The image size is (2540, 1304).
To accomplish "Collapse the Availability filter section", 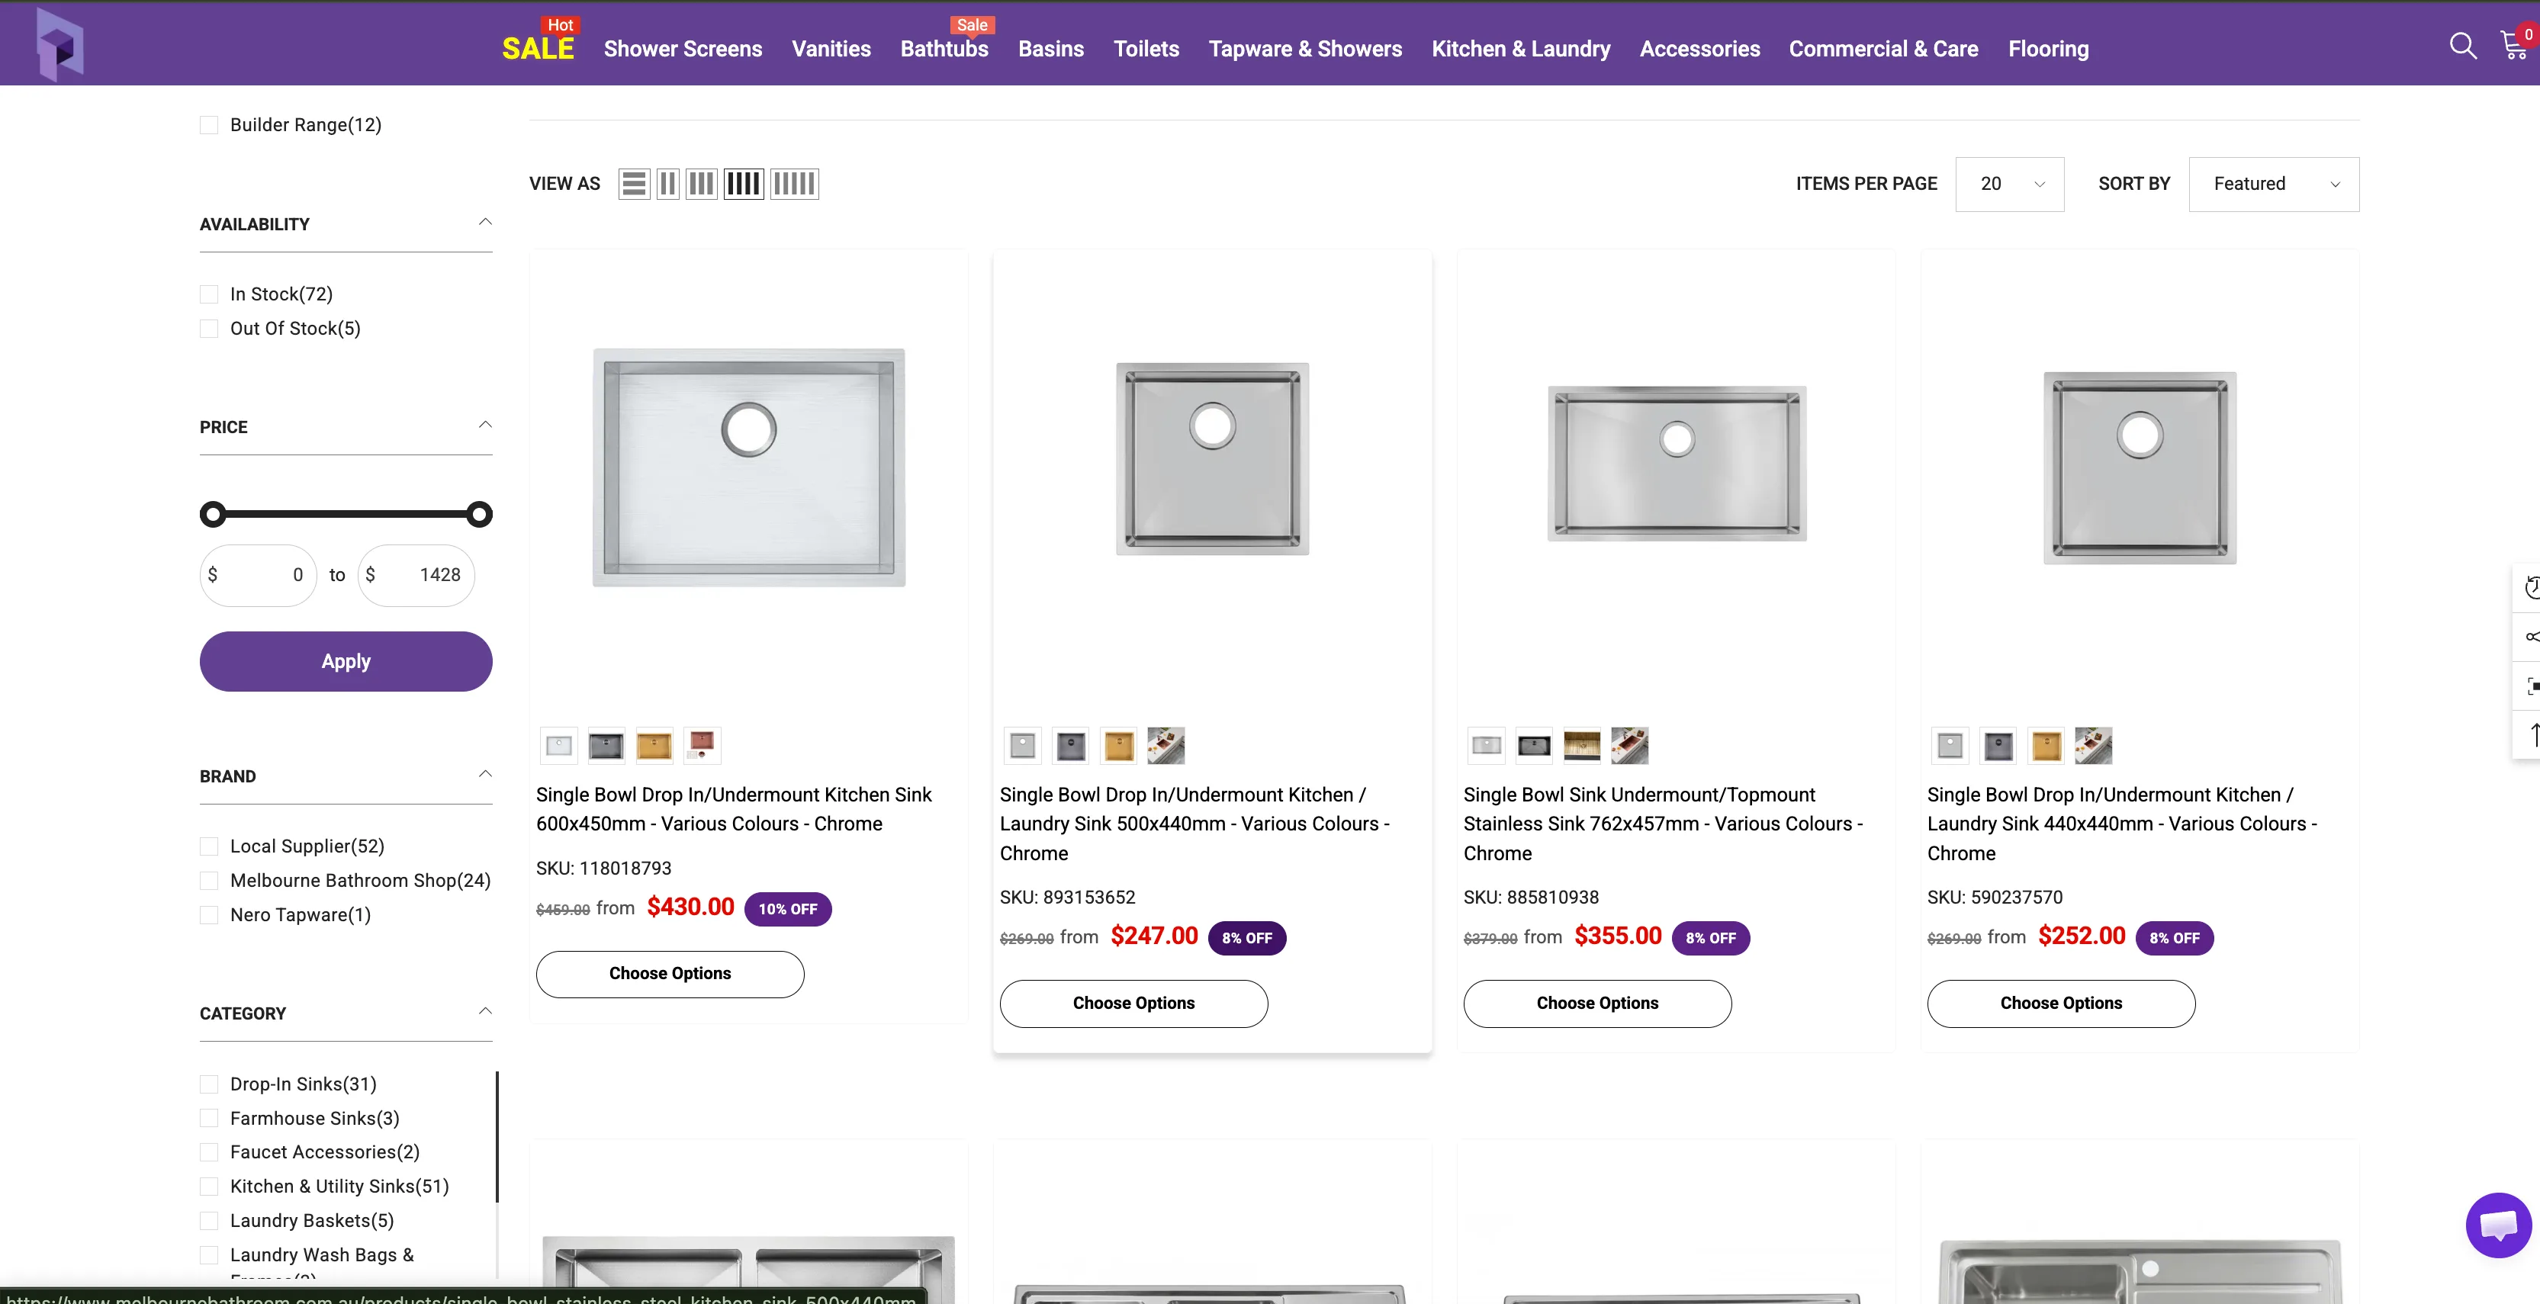I will pyautogui.click(x=485, y=223).
